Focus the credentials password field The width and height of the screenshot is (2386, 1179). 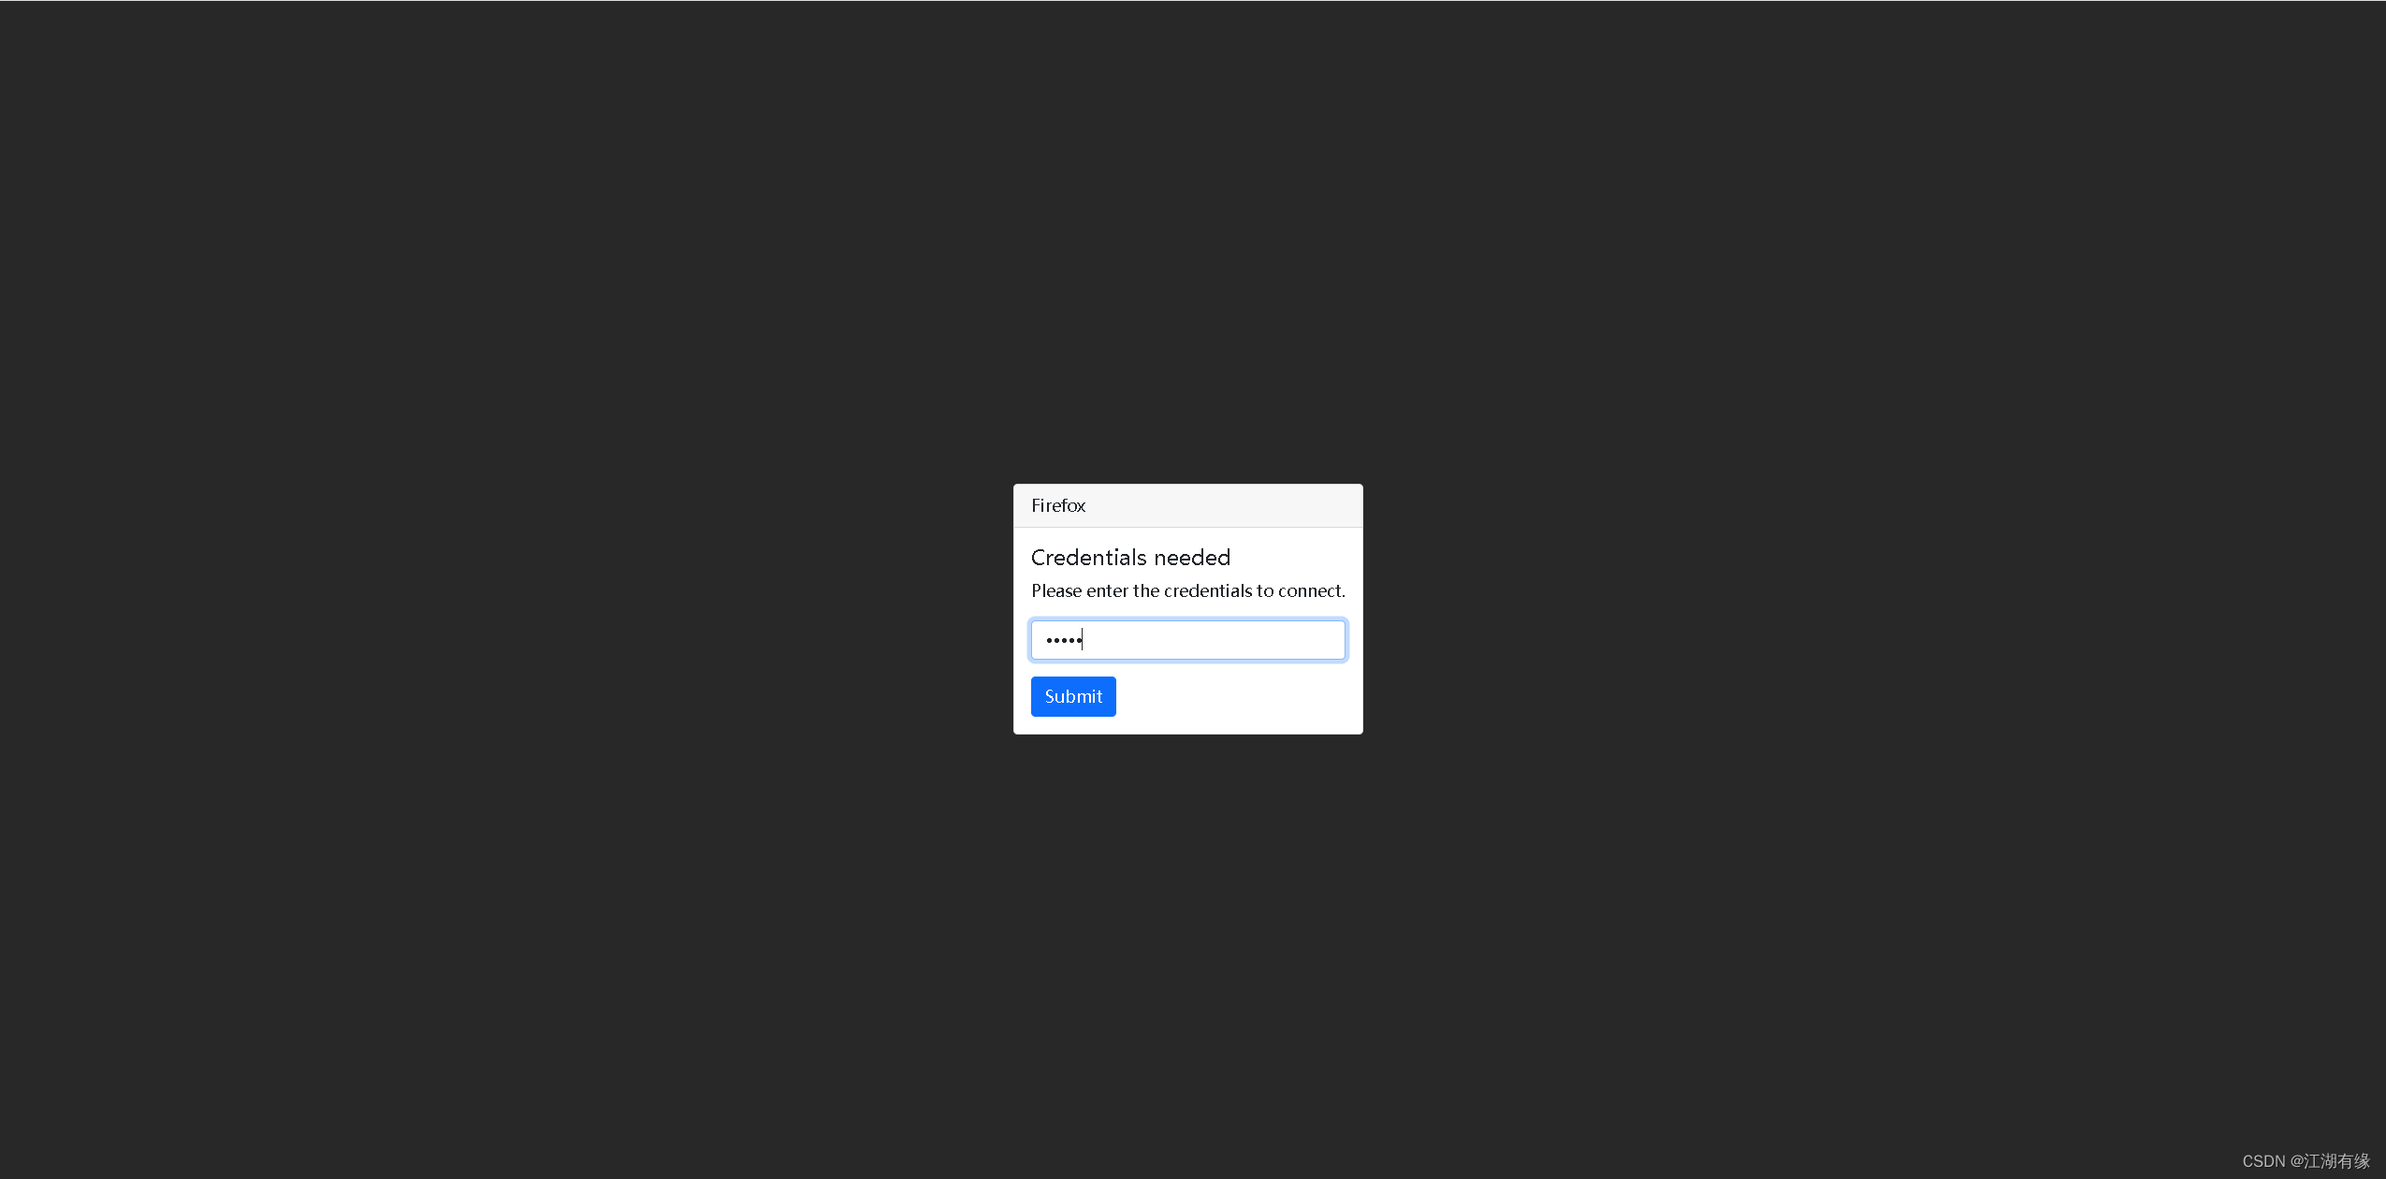(x=1188, y=640)
